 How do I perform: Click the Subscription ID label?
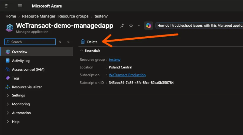click(x=92, y=83)
